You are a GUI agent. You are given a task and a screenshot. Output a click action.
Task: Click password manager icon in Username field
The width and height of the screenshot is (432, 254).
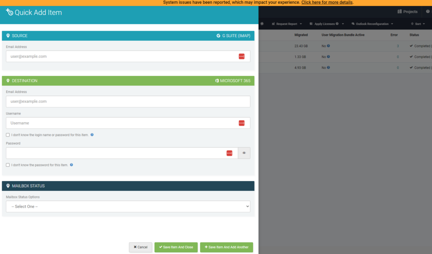(x=241, y=123)
